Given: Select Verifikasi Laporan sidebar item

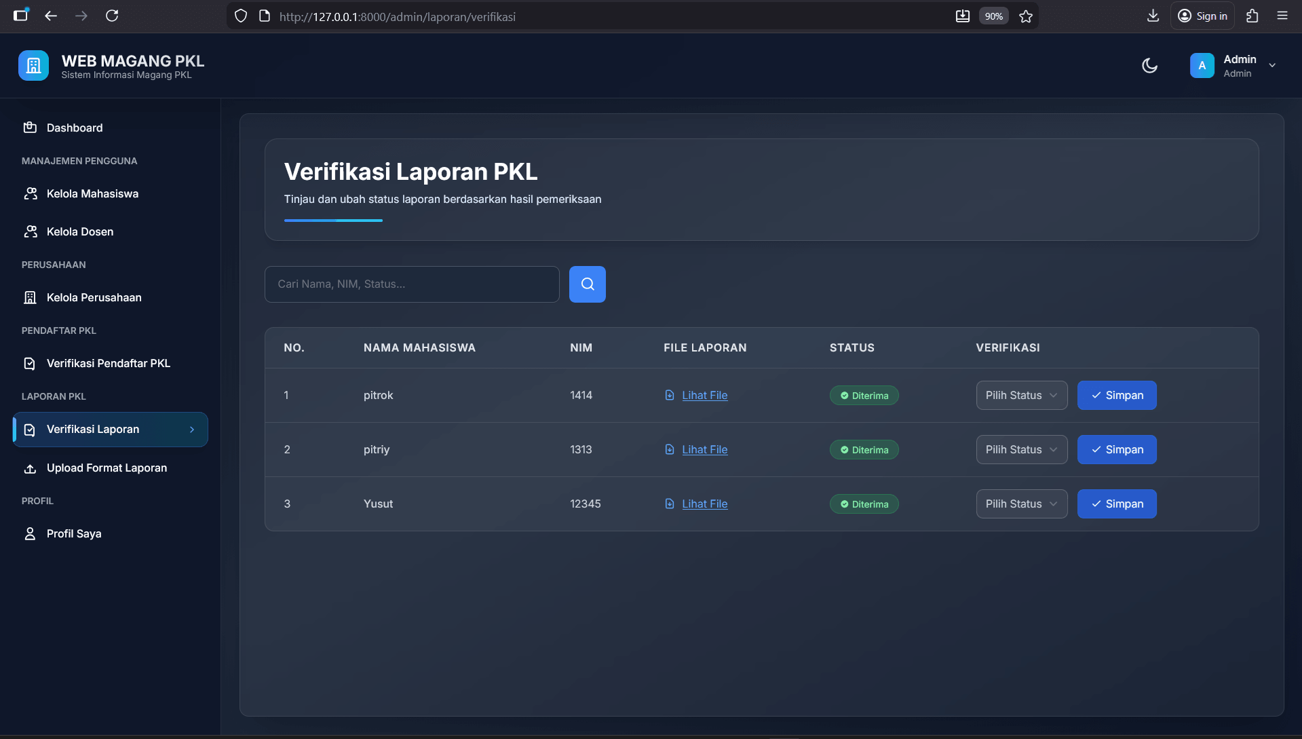Looking at the screenshot, I should pyautogui.click(x=111, y=430).
